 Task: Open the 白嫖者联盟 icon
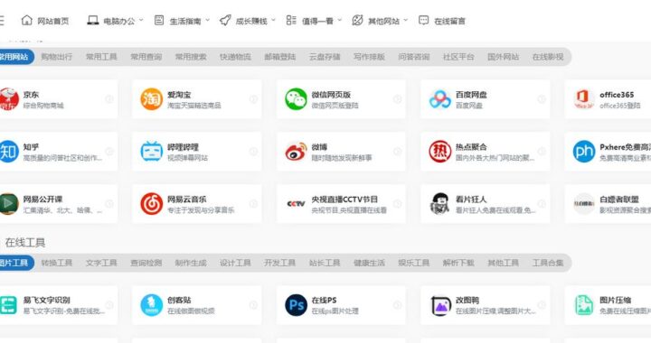[x=584, y=204]
